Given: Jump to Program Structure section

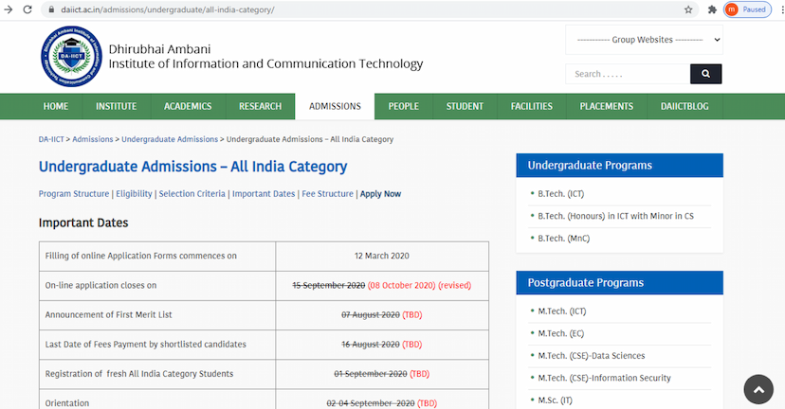Looking at the screenshot, I should (74, 193).
